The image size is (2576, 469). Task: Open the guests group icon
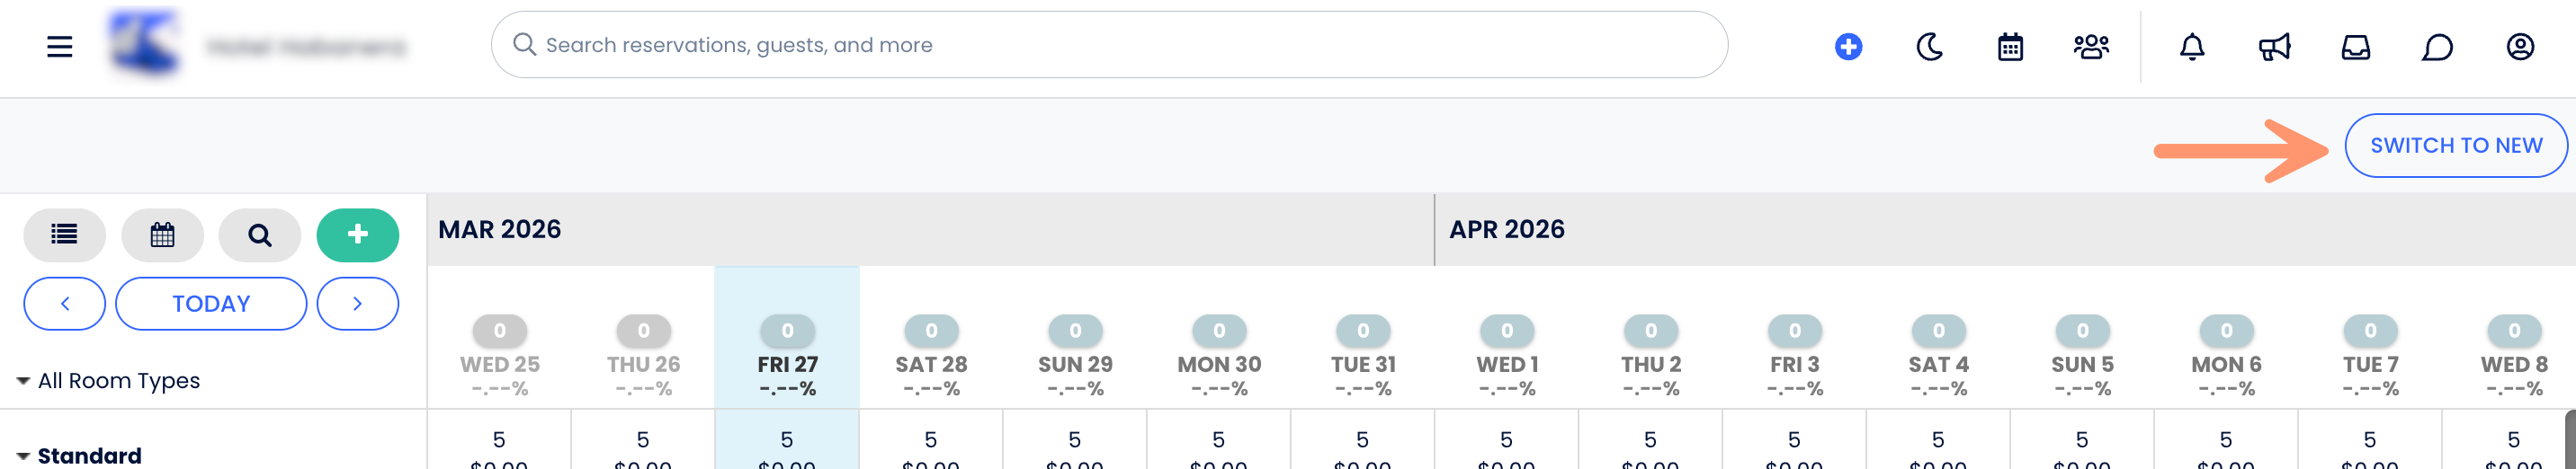(x=2091, y=47)
